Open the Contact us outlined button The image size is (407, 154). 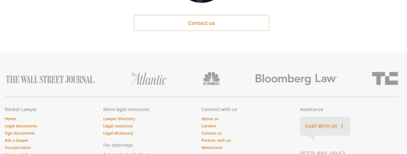click(202, 23)
